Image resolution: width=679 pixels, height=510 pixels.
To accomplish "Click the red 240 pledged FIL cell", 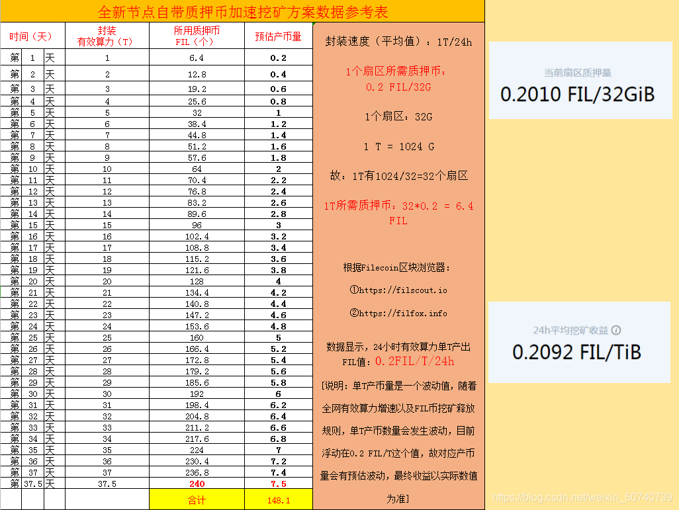I will pyautogui.click(x=197, y=484).
